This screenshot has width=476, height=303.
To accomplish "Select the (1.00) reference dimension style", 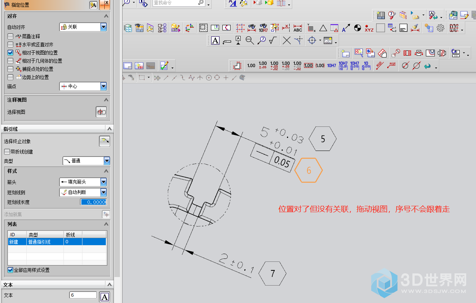I will tap(320, 66).
